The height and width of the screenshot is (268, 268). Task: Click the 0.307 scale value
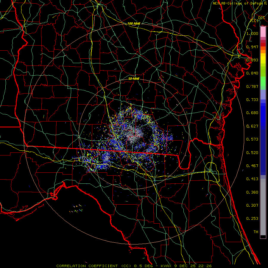coord(252,205)
